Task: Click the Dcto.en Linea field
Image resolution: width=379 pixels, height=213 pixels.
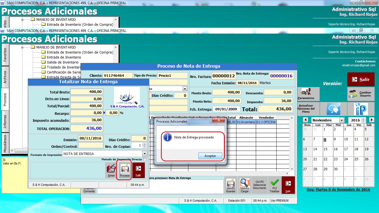Action: 87,99
